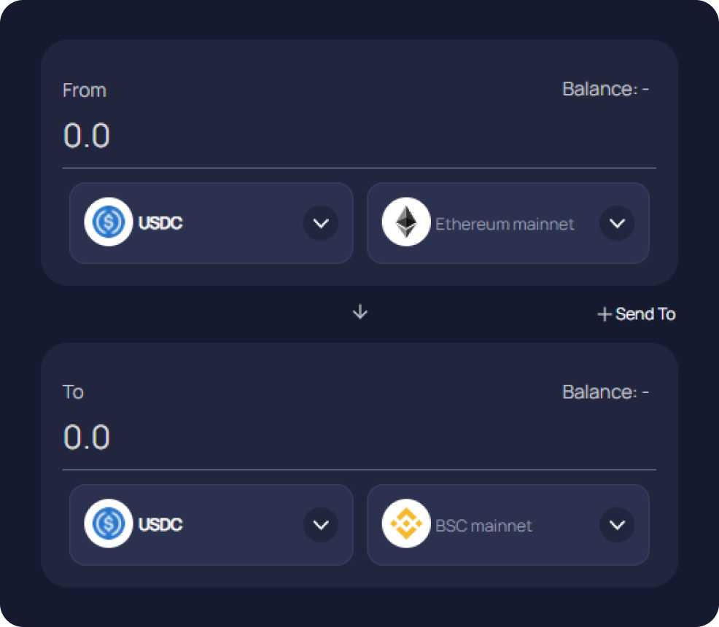Select the USDC label in To selector

[160, 525]
